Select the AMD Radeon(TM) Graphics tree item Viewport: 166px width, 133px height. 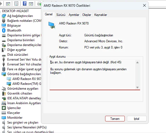tap(24, 84)
